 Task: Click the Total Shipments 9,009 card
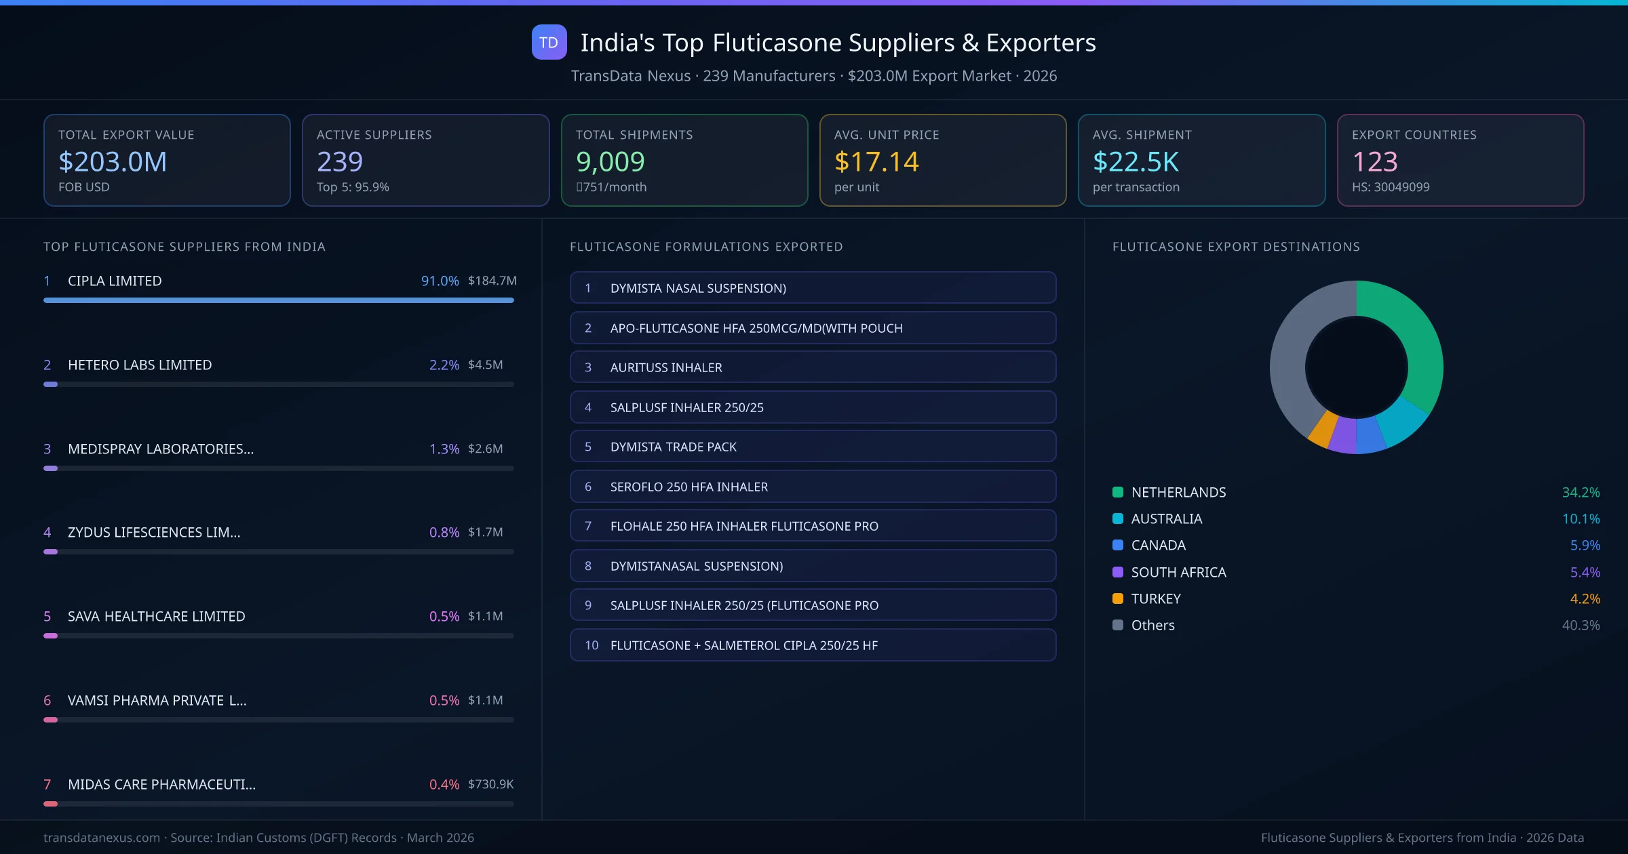coord(684,160)
